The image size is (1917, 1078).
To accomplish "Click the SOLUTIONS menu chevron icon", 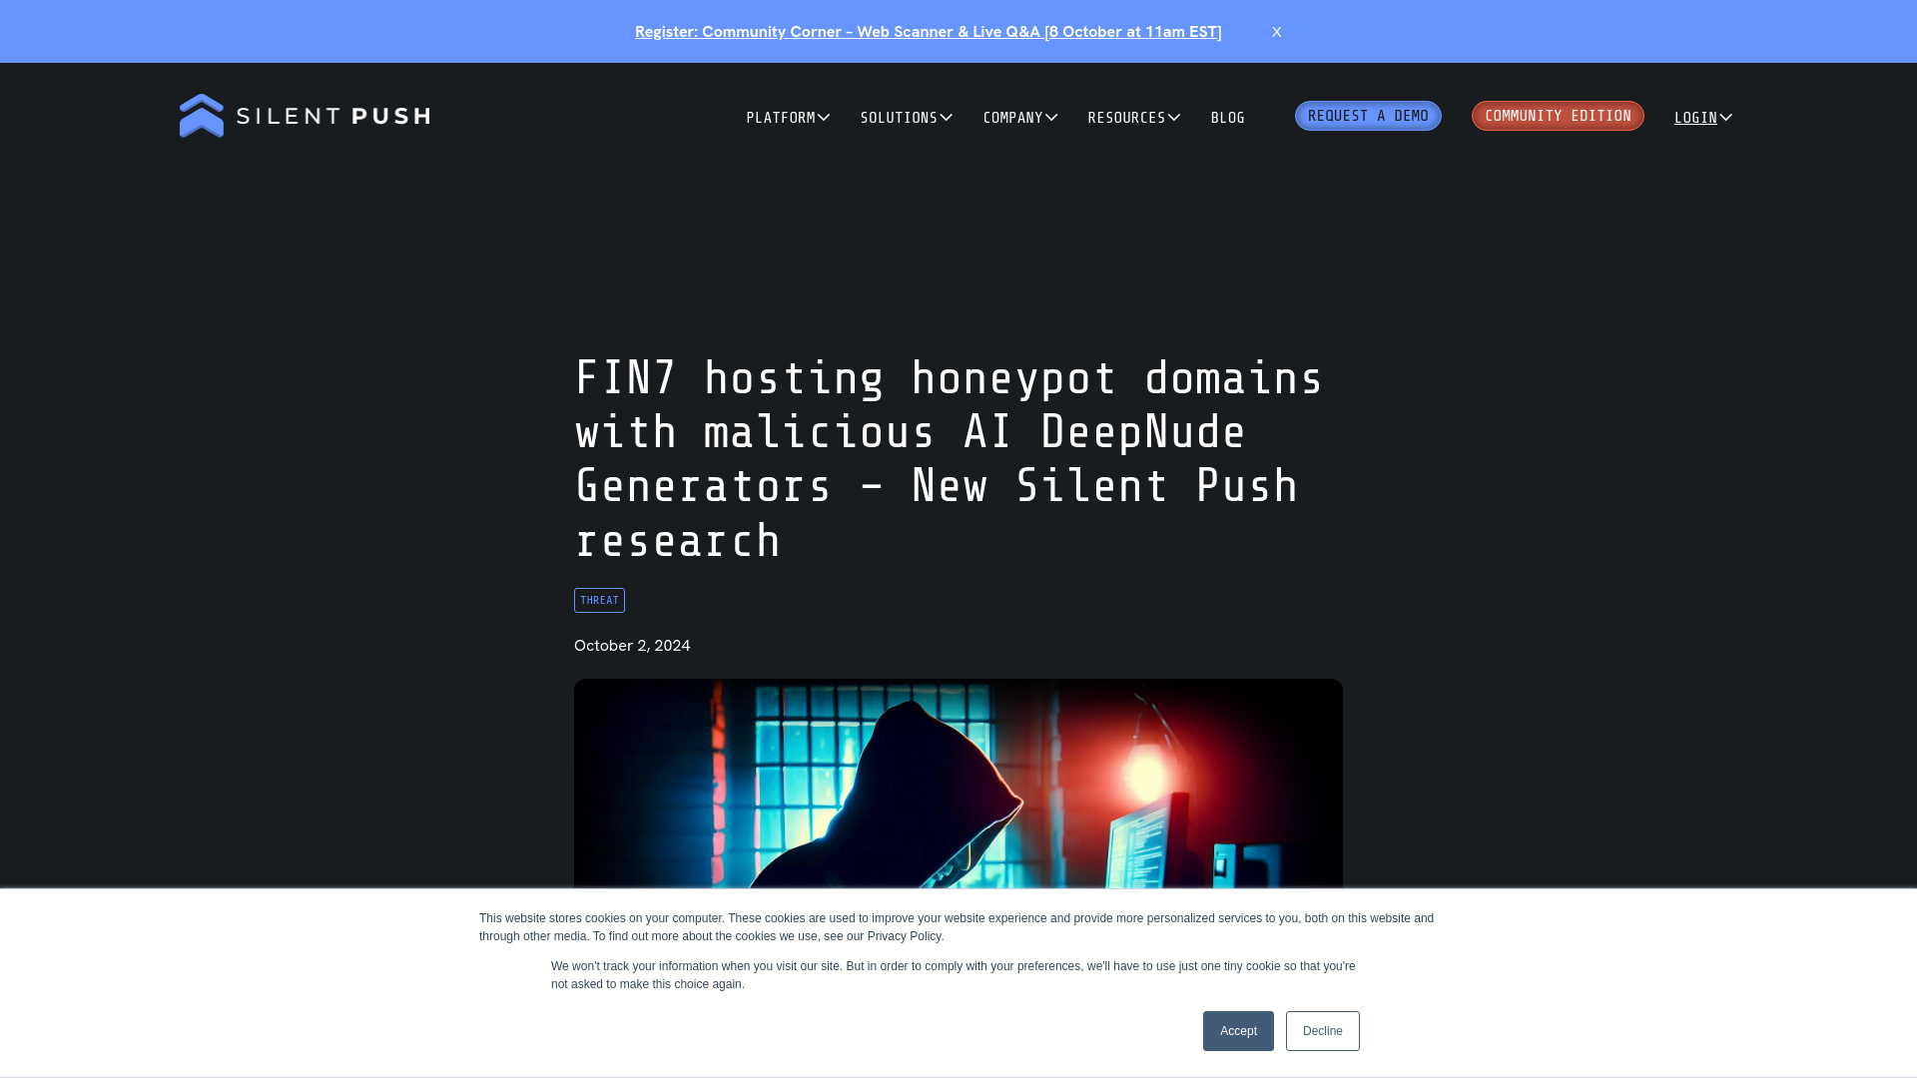I will [x=946, y=116].
